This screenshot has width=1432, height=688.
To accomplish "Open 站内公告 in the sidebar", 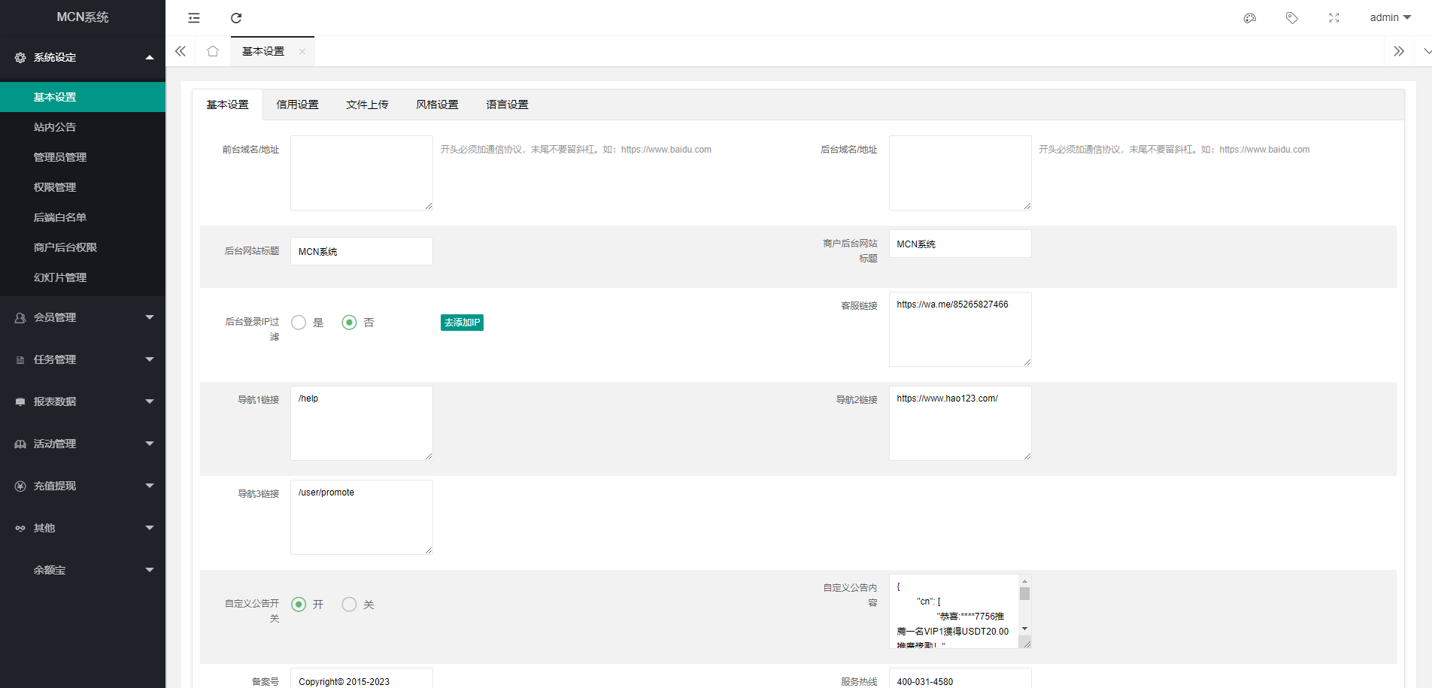I will pos(55,127).
